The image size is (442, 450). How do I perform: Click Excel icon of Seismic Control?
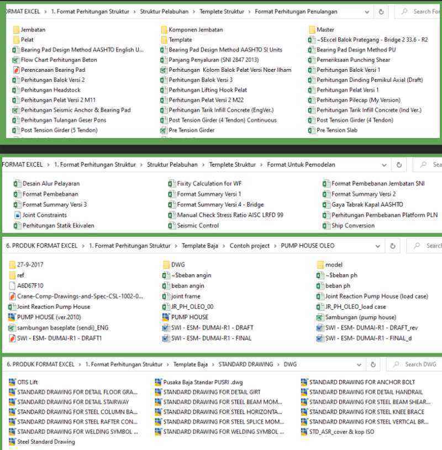tap(172, 226)
